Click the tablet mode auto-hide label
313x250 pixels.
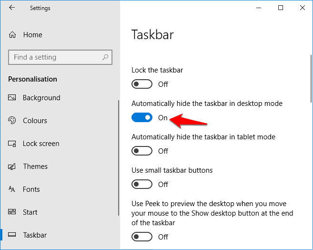(x=203, y=137)
